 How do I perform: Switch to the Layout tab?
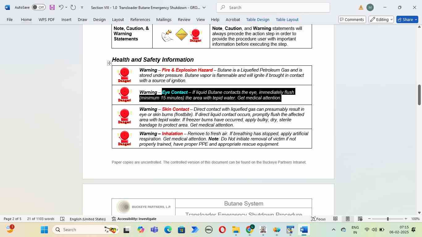coord(118,19)
